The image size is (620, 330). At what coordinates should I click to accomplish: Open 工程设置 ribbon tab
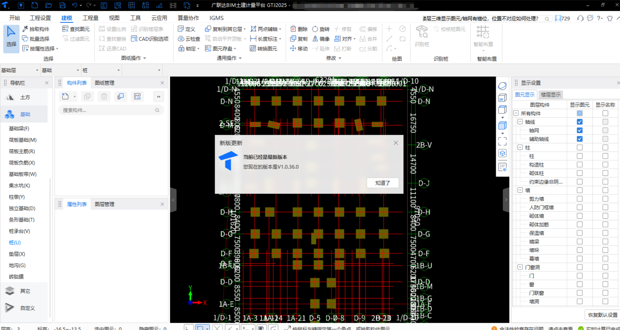pyautogui.click(x=40, y=18)
